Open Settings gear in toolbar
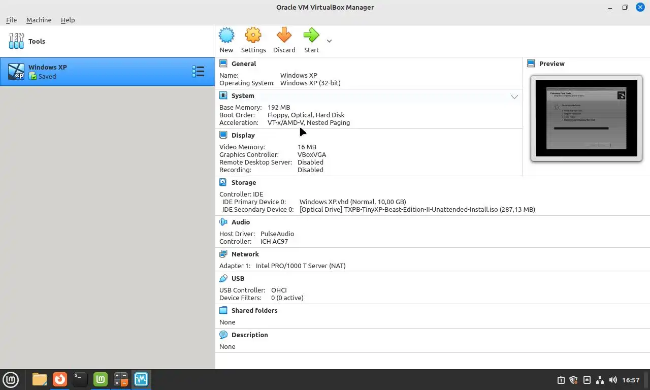 click(253, 36)
